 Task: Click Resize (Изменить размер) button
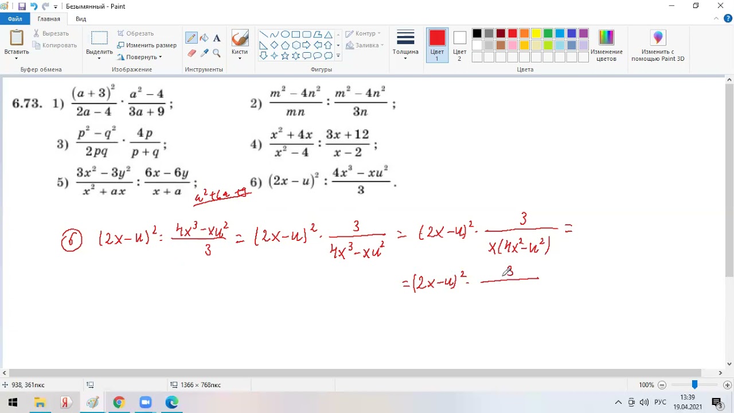147,45
